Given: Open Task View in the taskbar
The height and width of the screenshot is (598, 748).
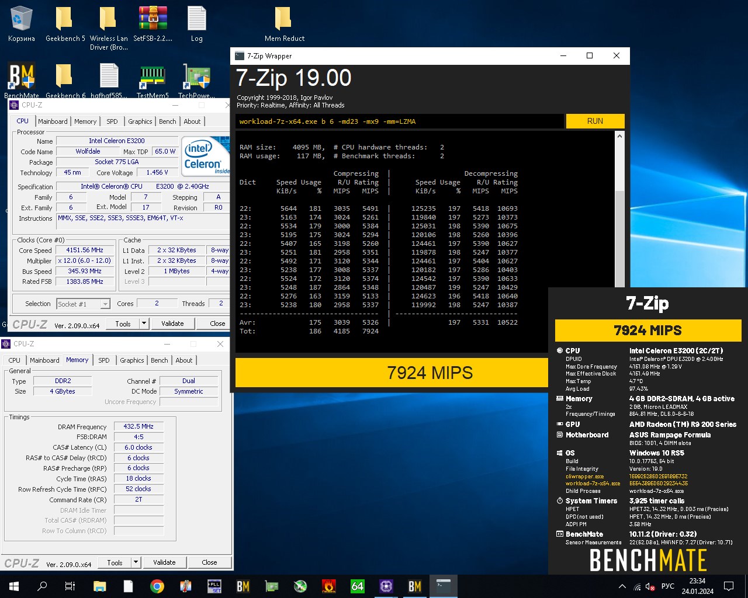Looking at the screenshot, I should tap(70, 586).
